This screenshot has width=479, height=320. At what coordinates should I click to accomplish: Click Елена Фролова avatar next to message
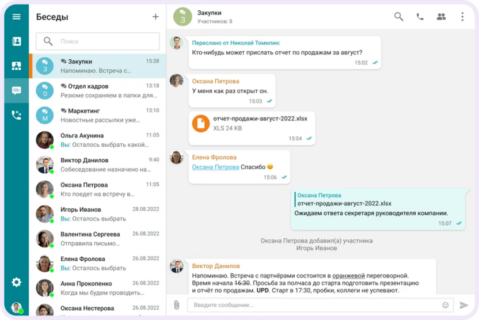tap(177, 157)
